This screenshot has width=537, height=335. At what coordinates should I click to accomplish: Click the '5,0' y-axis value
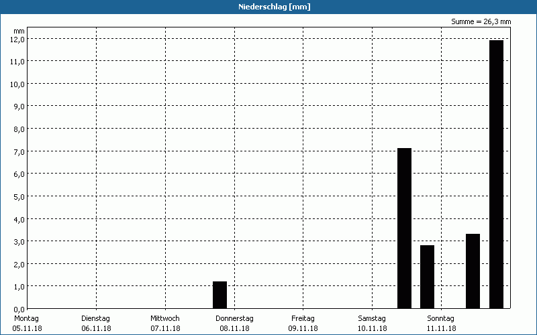pos(19,197)
